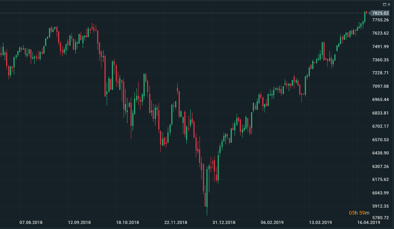
Task: Click the 7097.08 price scale label
Action: (380, 86)
